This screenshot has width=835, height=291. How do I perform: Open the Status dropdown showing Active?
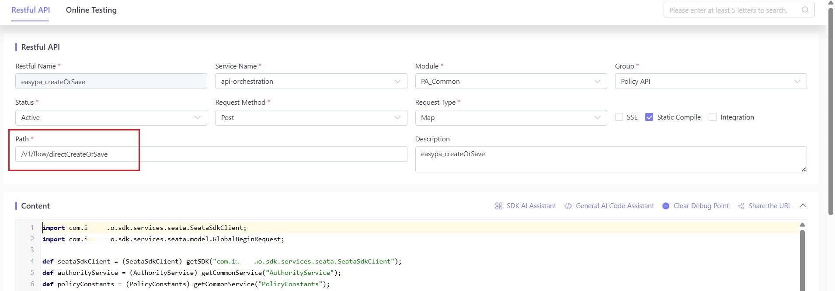(x=111, y=118)
